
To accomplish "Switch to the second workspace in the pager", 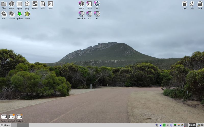I will [x=20, y=125].
